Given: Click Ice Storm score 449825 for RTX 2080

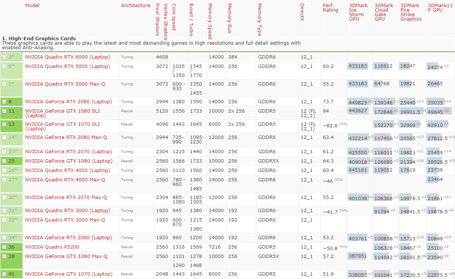Looking at the screenshot, I should tap(358, 103).
